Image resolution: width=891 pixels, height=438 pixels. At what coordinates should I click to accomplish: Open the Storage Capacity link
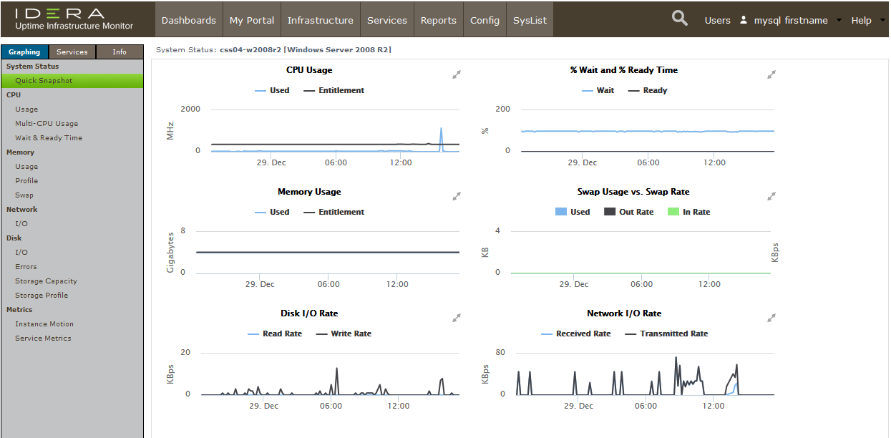[x=46, y=281]
